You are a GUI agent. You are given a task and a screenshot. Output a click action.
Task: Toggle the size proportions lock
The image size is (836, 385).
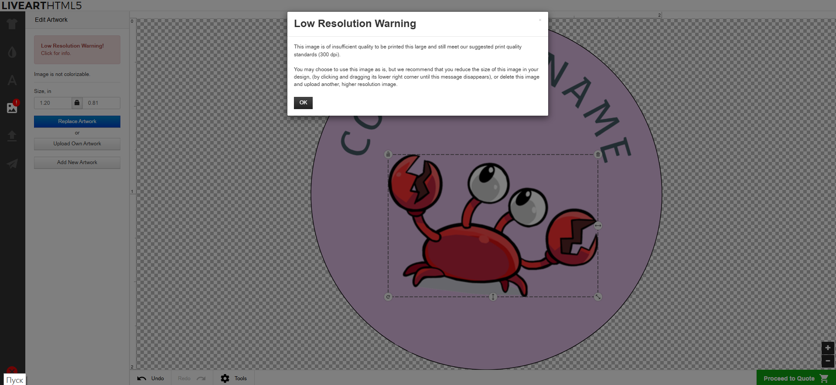pos(77,103)
